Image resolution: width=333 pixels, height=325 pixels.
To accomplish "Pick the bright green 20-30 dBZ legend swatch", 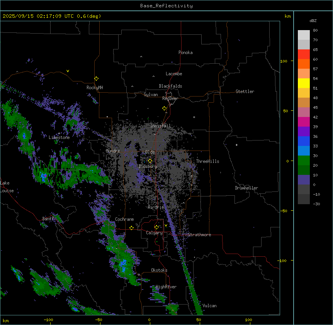I will (304, 161).
